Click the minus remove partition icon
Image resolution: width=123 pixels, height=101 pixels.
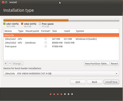tap(10, 64)
